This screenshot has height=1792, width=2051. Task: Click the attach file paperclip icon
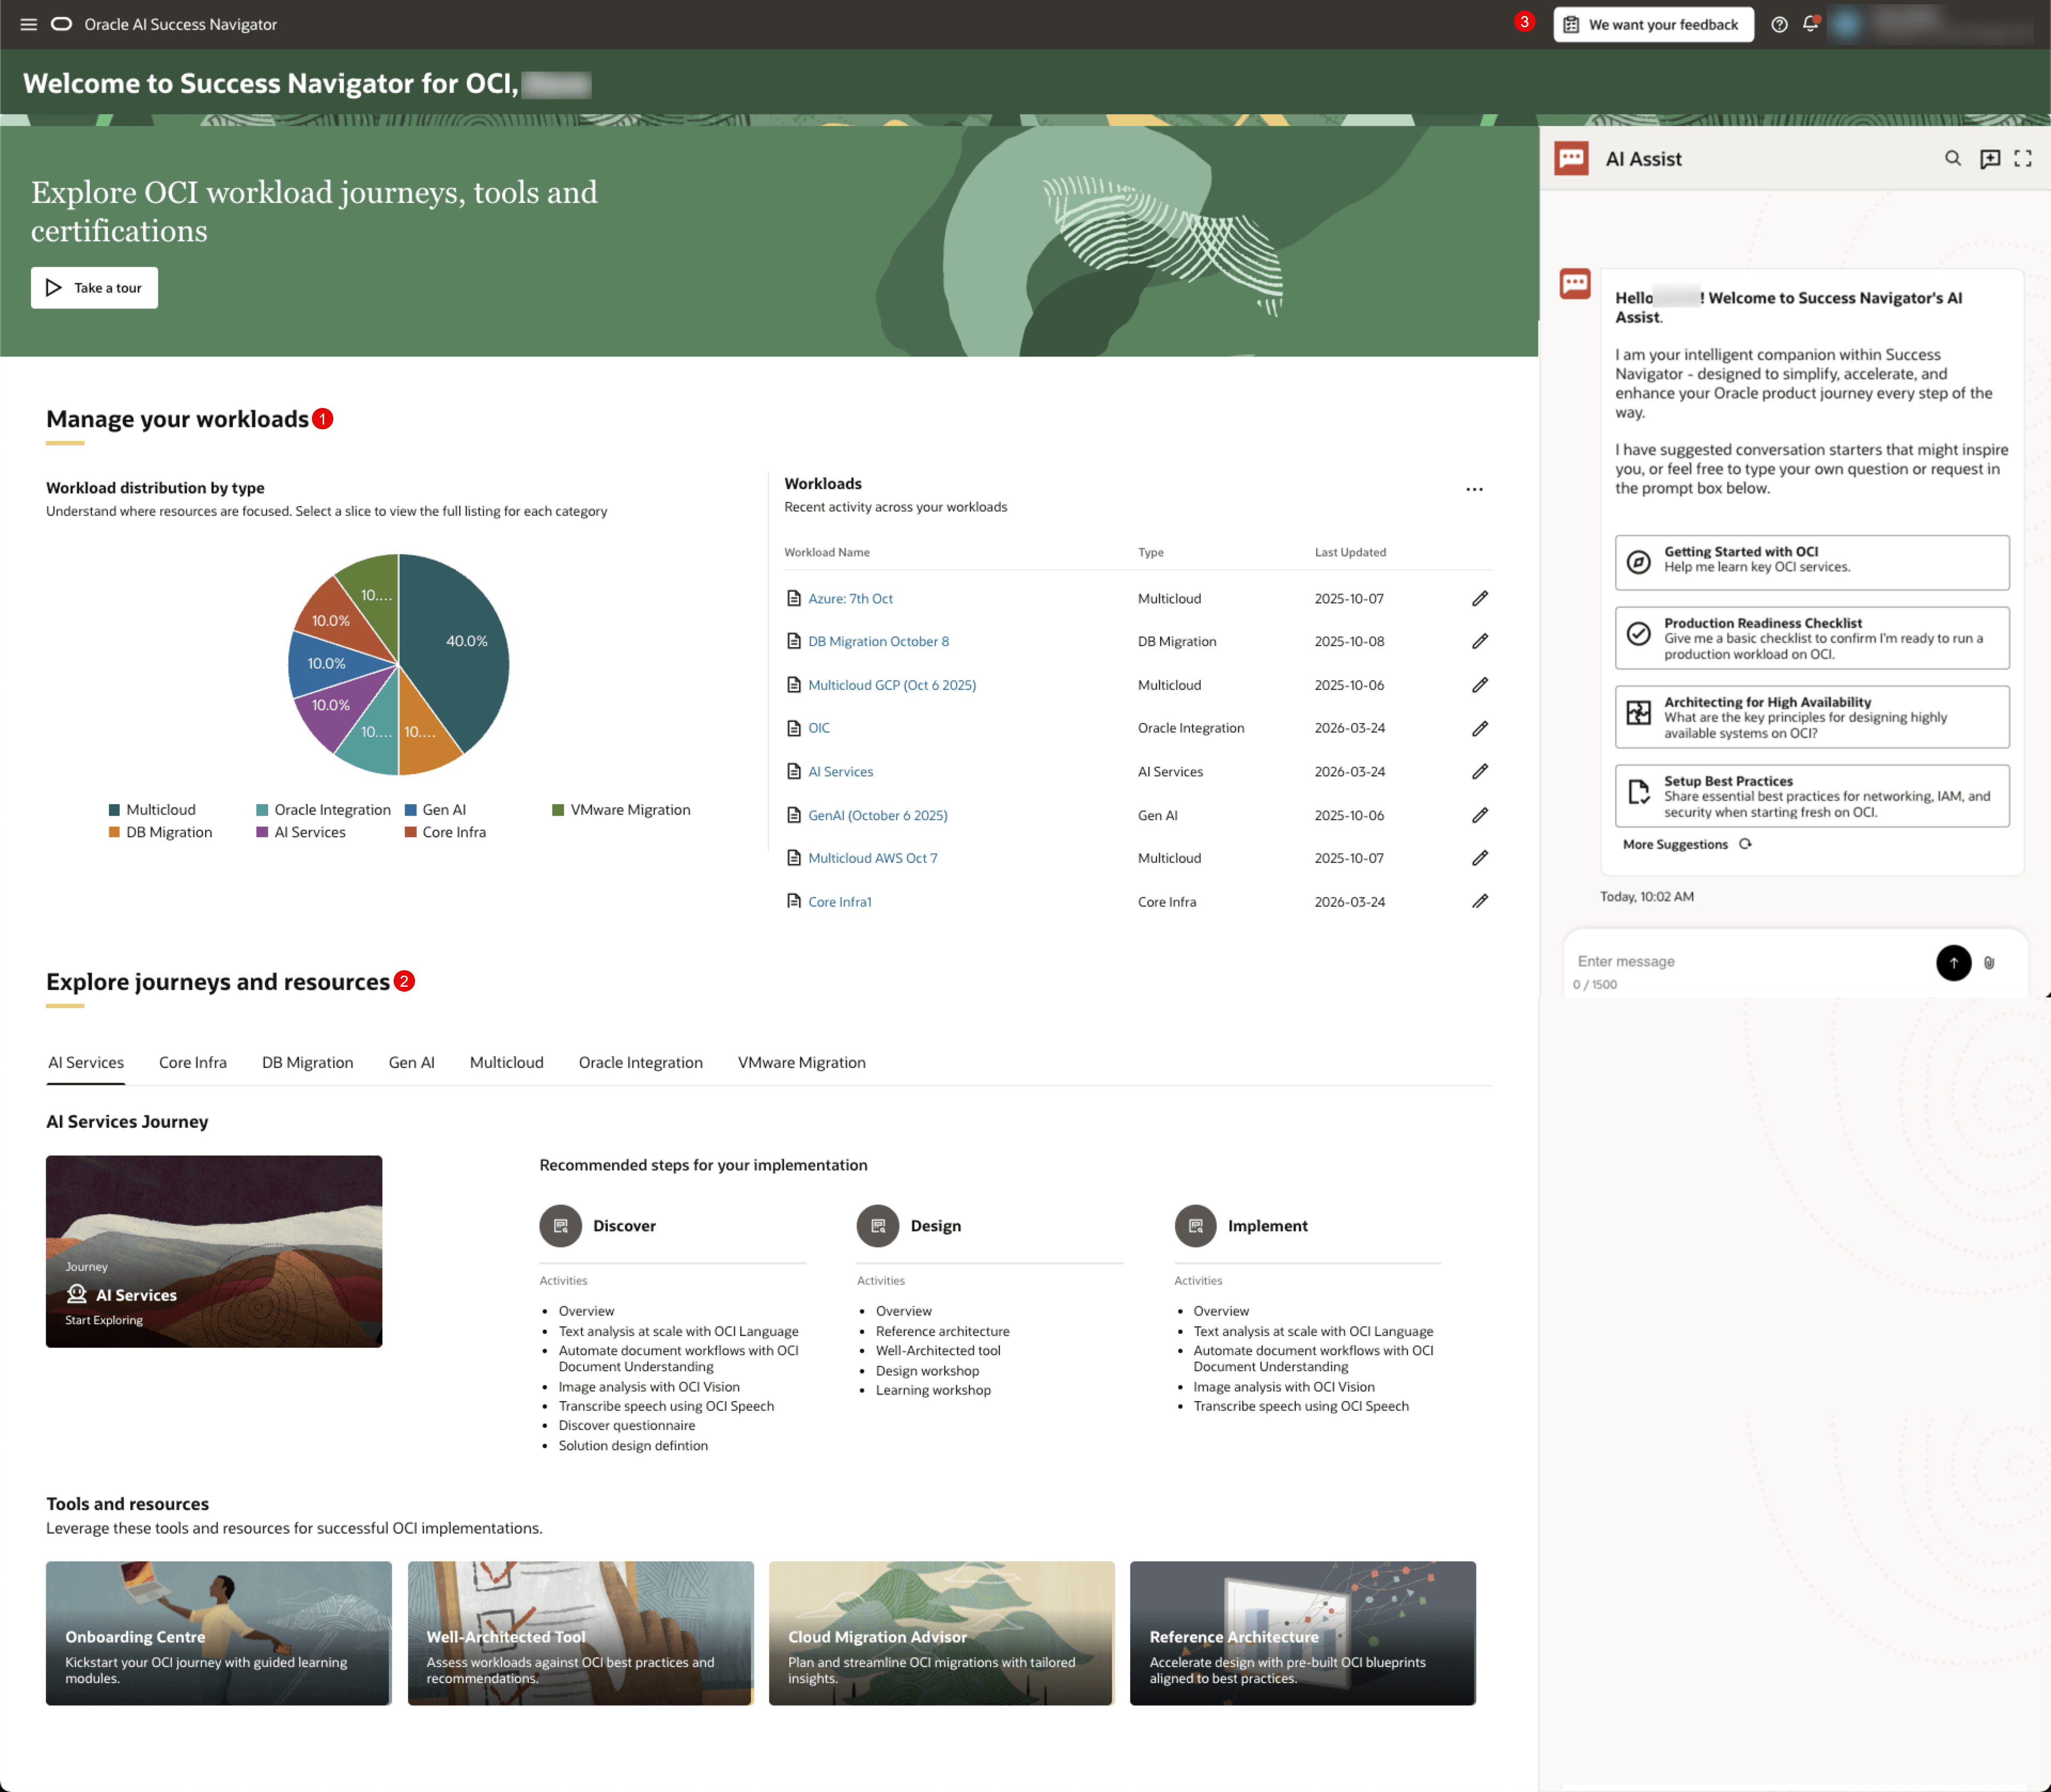[1989, 962]
